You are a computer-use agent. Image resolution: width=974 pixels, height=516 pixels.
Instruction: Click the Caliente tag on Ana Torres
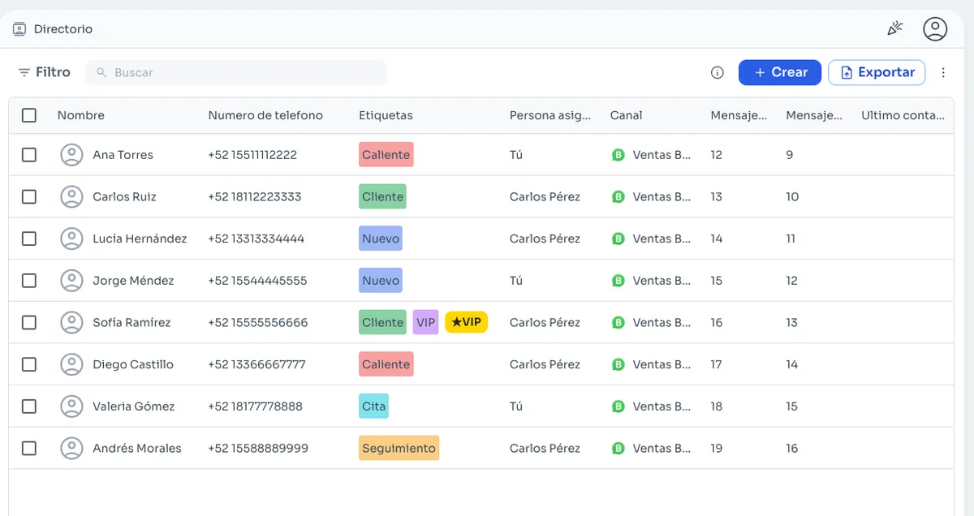point(386,155)
